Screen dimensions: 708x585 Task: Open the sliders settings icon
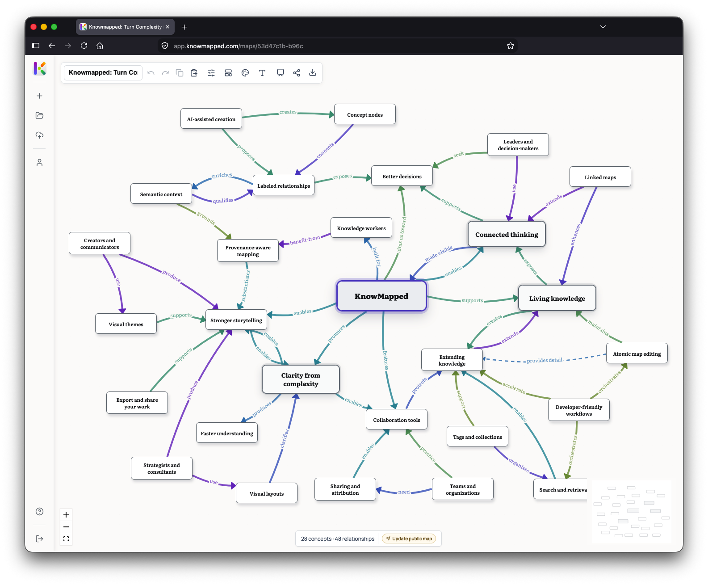(x=211, y=73)
